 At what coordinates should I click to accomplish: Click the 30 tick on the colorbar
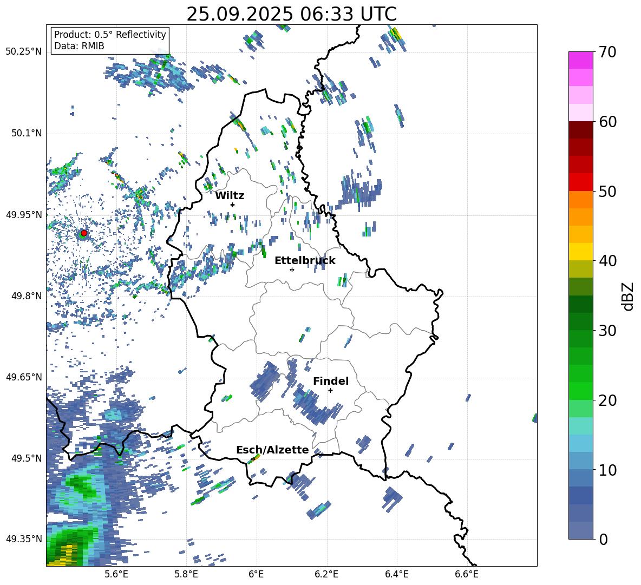pyautogui.click(x=607, y=330)
